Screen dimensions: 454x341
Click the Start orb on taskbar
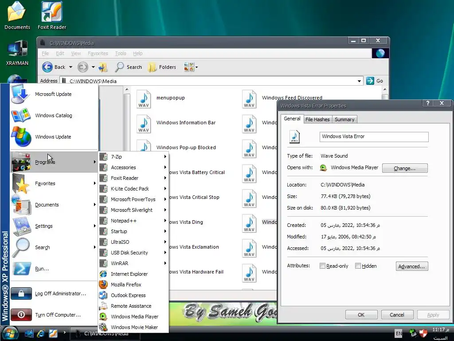point(10,333)
